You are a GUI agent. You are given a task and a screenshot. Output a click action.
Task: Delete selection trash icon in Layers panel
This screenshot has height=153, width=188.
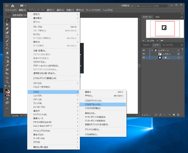(178, 115)
